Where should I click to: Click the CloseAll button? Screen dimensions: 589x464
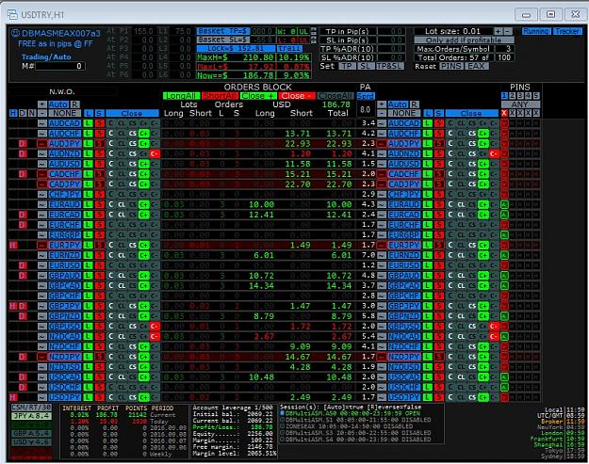pos(335,96)
